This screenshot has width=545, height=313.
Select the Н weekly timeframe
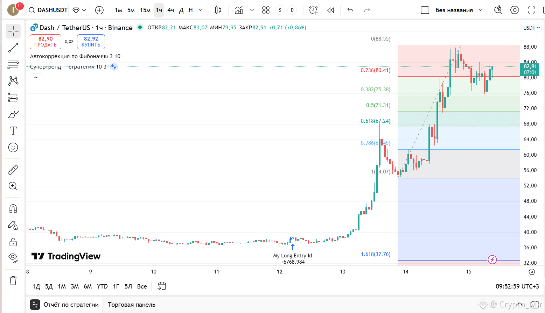[x=191, y=10]
